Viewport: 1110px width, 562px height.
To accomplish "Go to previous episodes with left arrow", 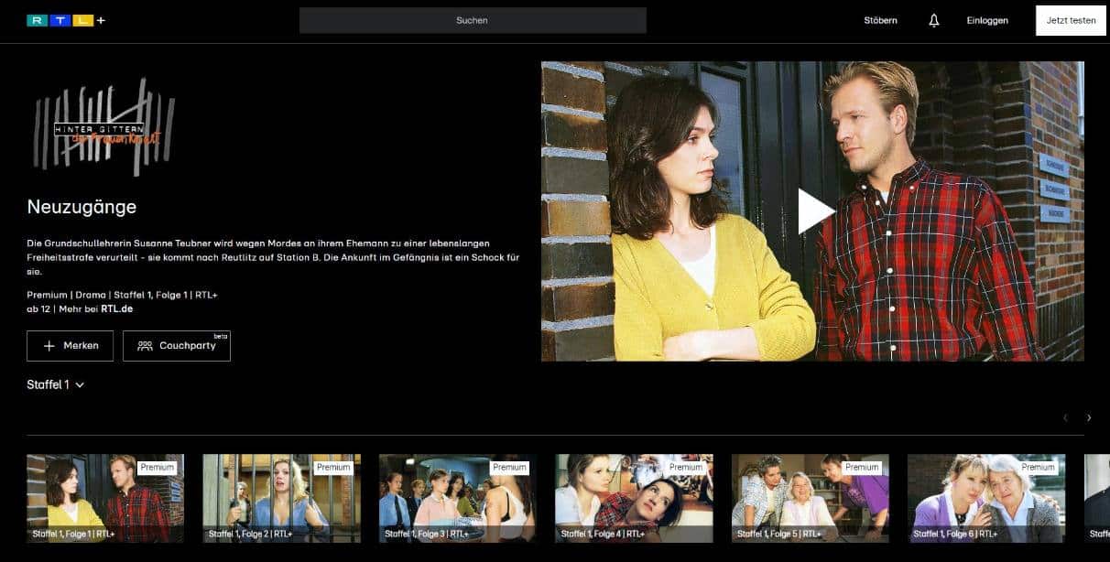I will click(1065, 417).
